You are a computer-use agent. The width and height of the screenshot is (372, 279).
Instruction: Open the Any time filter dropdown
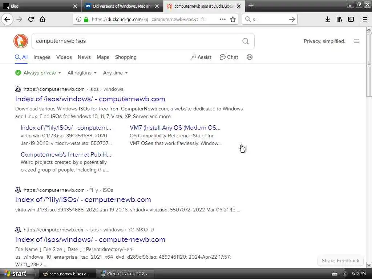click(x=115, y=73)
